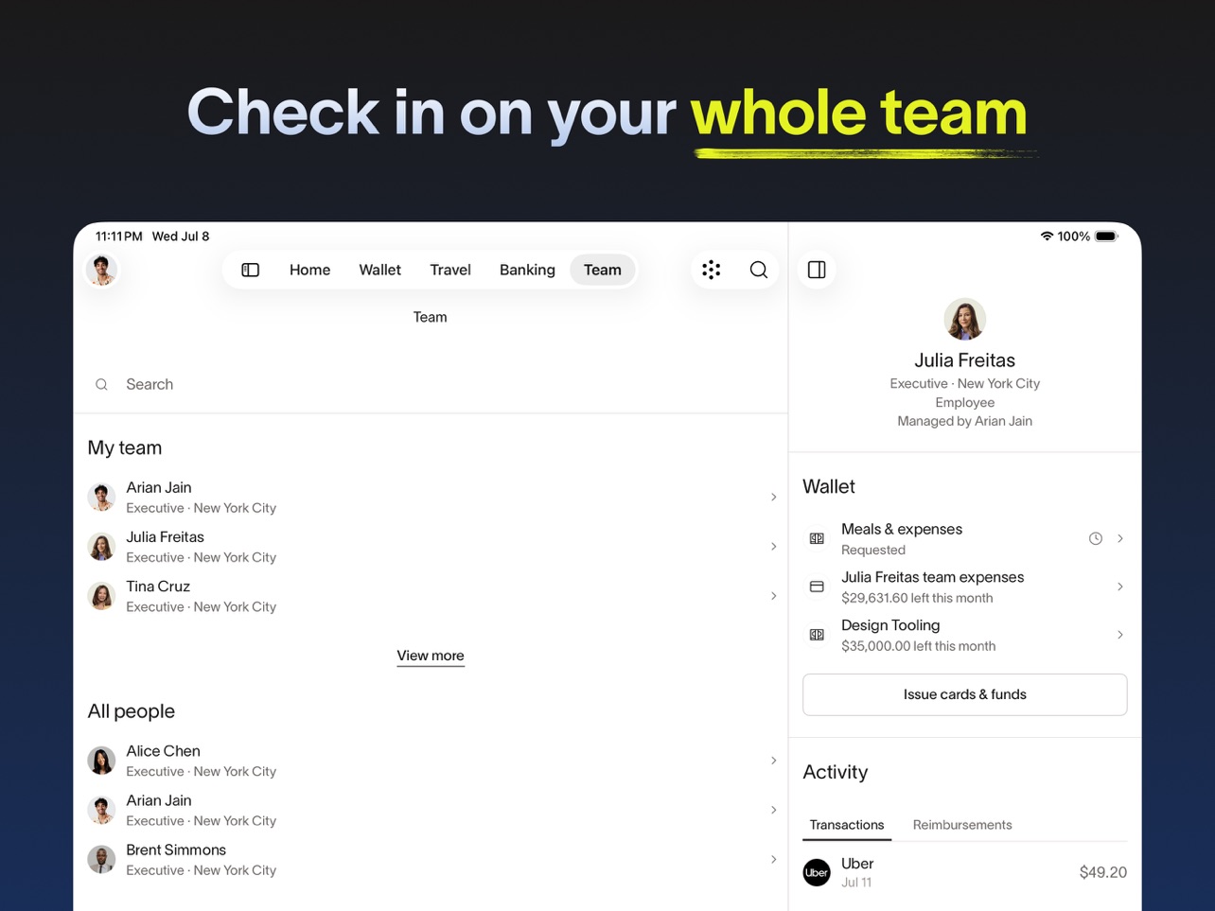Viewport: 1215px width, 911px height.
Task: Select the Transactions activity tab
Action: 847,825
